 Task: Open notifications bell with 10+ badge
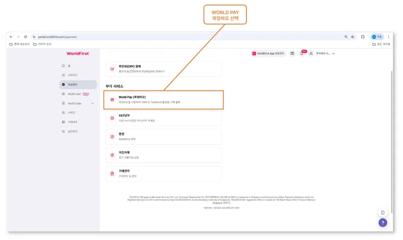tap(302, 53)
